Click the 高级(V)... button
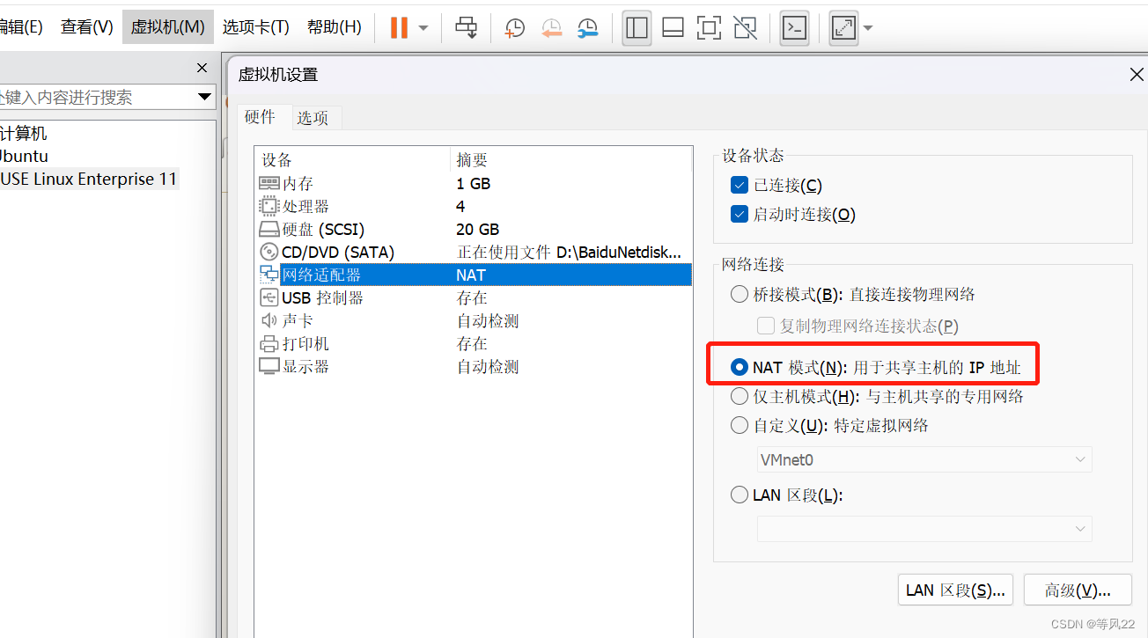This screenshot has width=1148, height=638. pos(1077,590)
